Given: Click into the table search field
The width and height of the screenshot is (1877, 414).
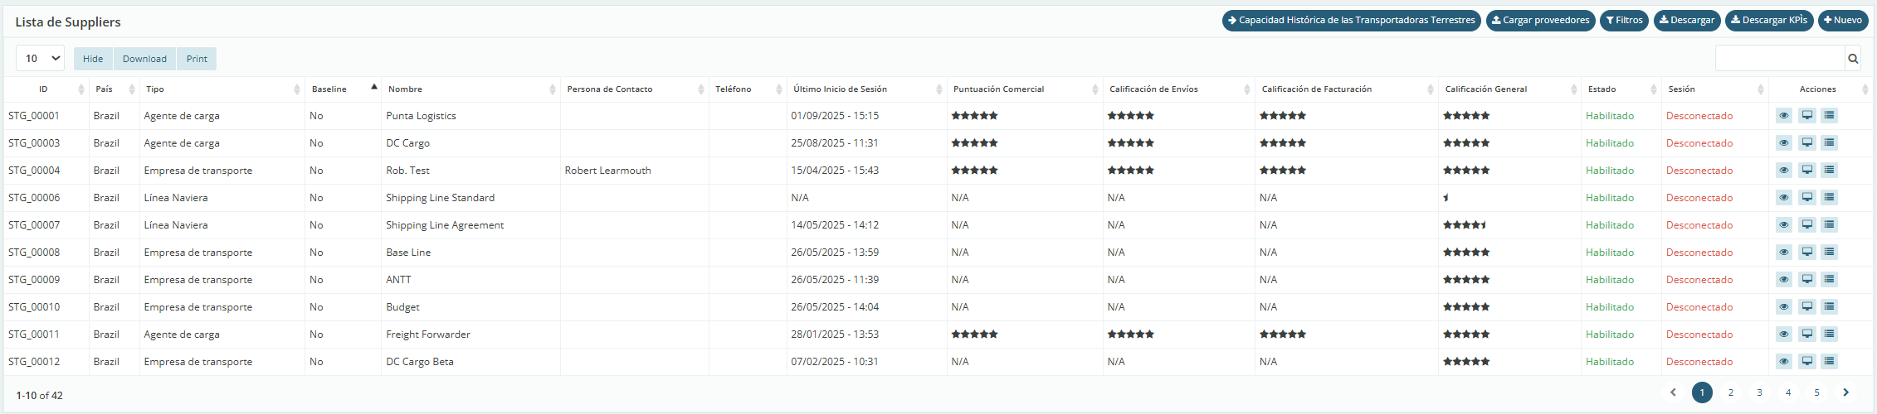Looking at the screenshot, I should 1779,59.
